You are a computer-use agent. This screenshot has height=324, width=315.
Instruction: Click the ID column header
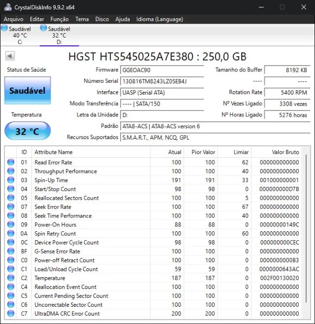[x=24, y=152]
